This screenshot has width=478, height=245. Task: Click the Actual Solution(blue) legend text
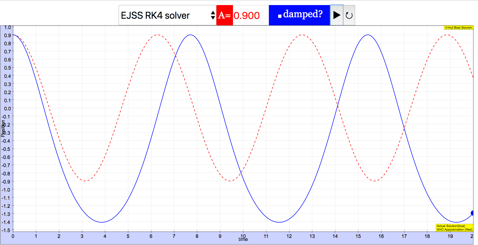[x=451, y=226]
